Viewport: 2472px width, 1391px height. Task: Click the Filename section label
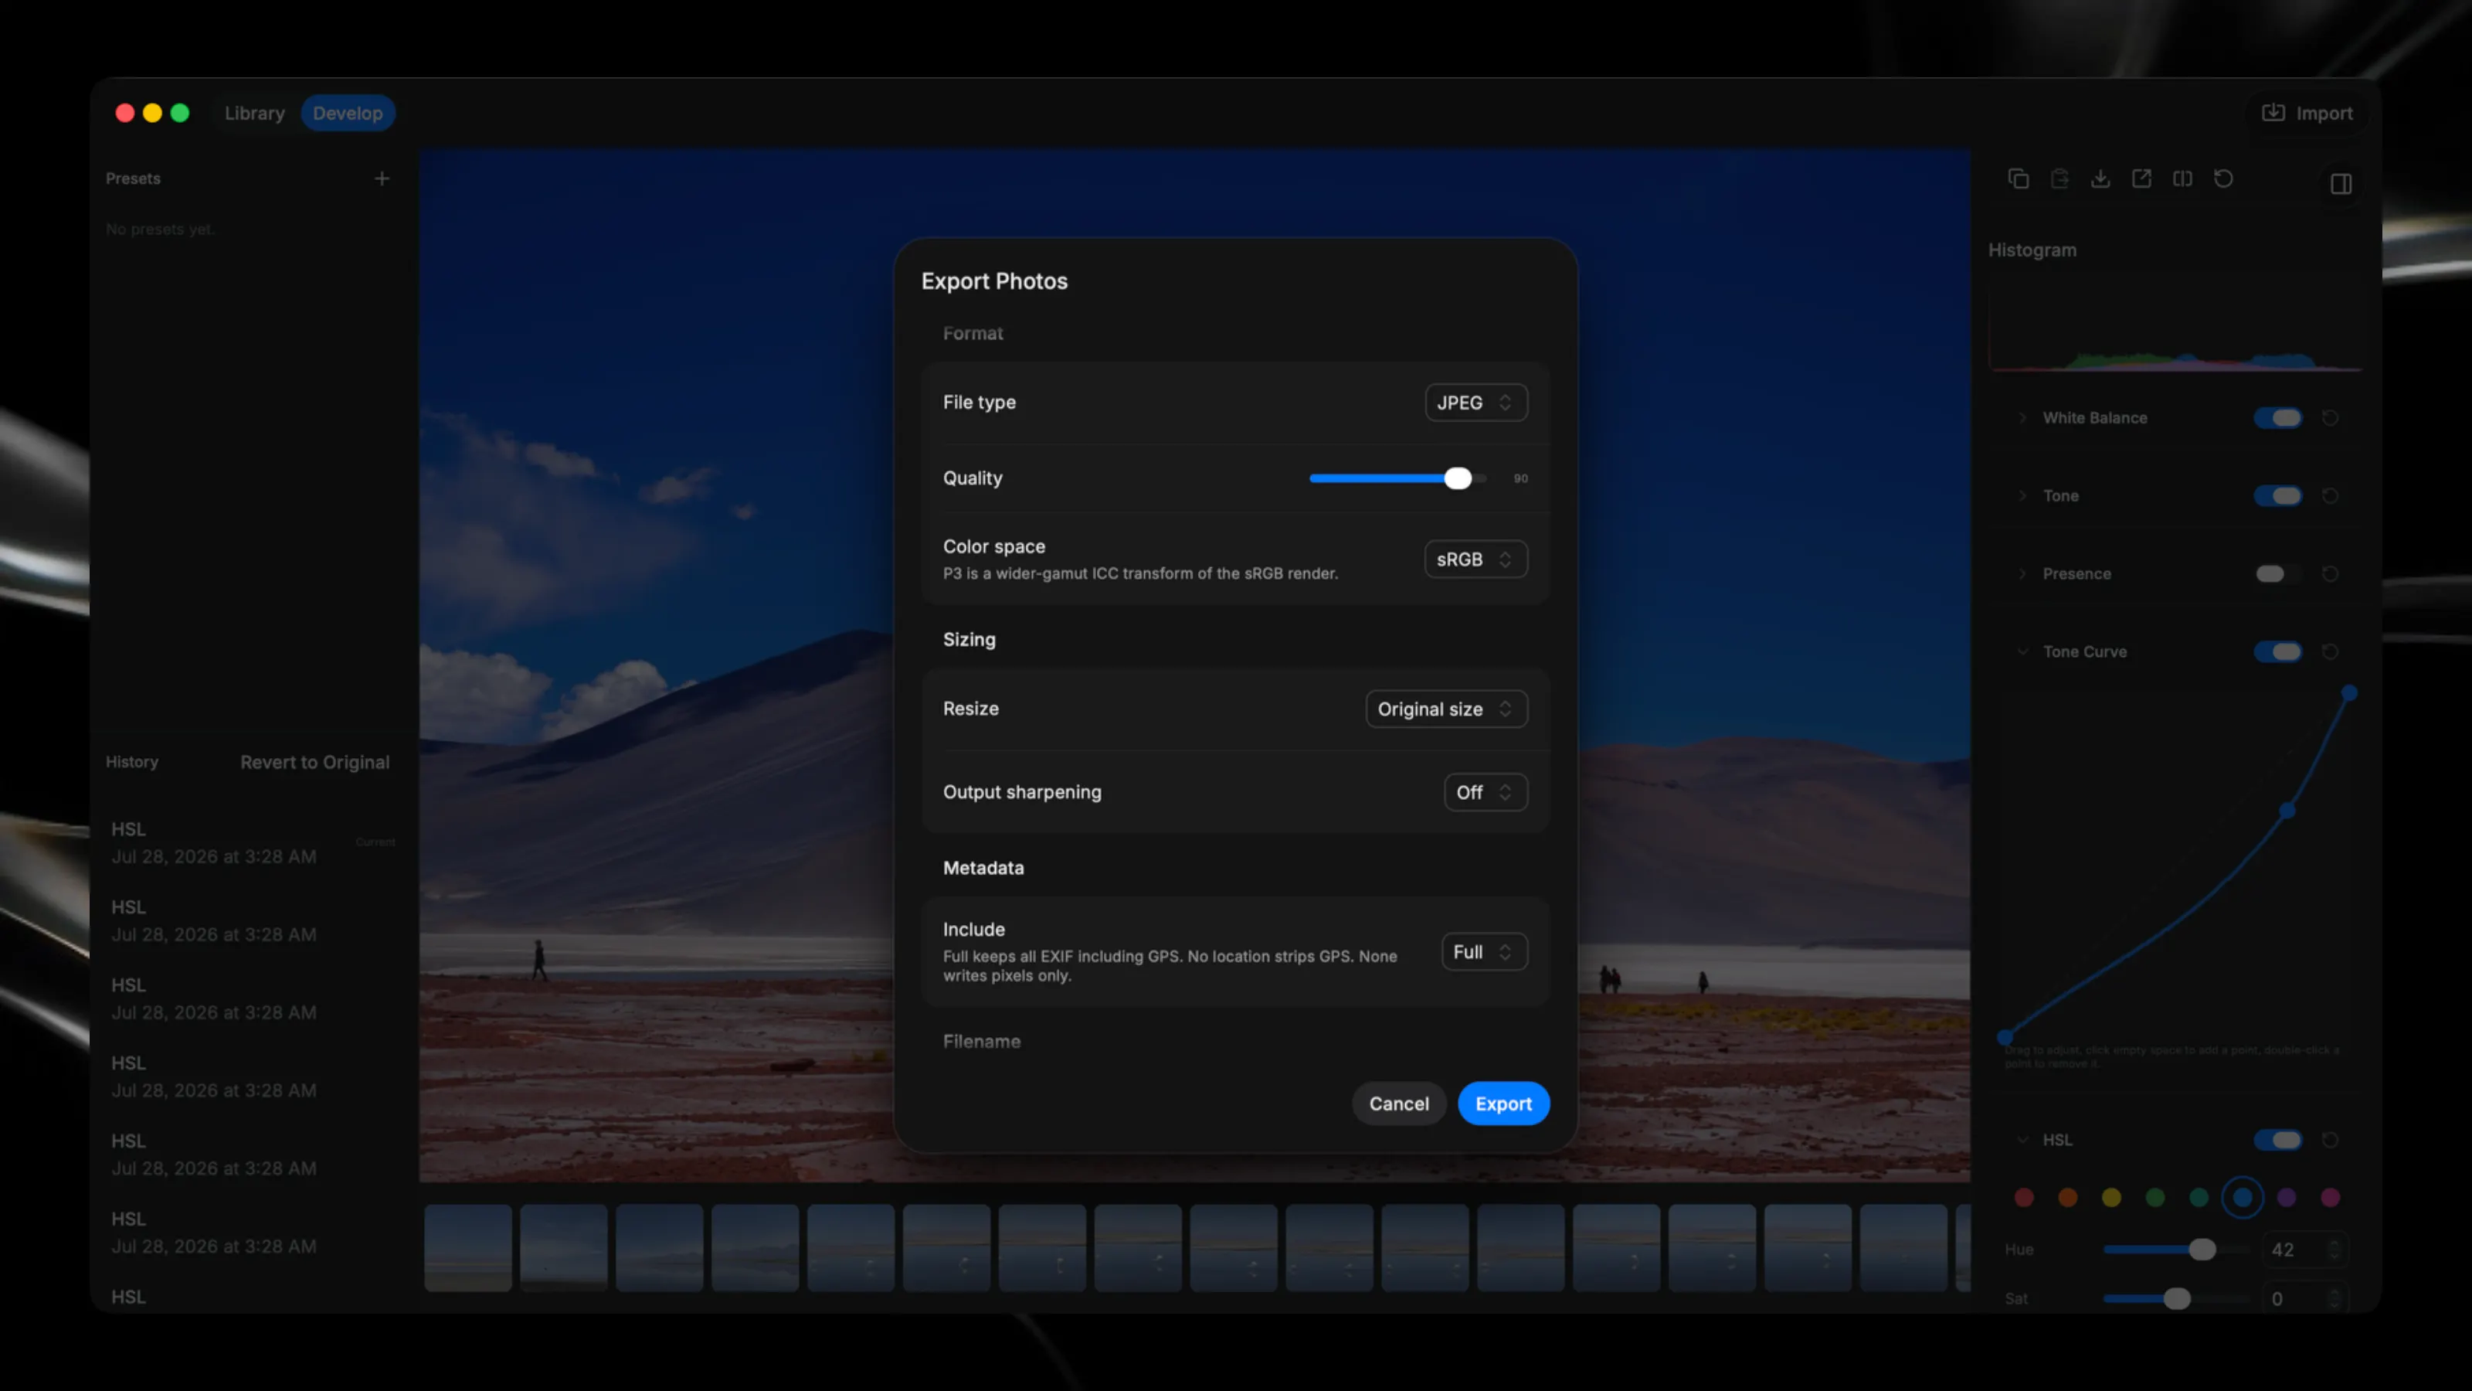pyautogui.click(x=982, y=1041)
